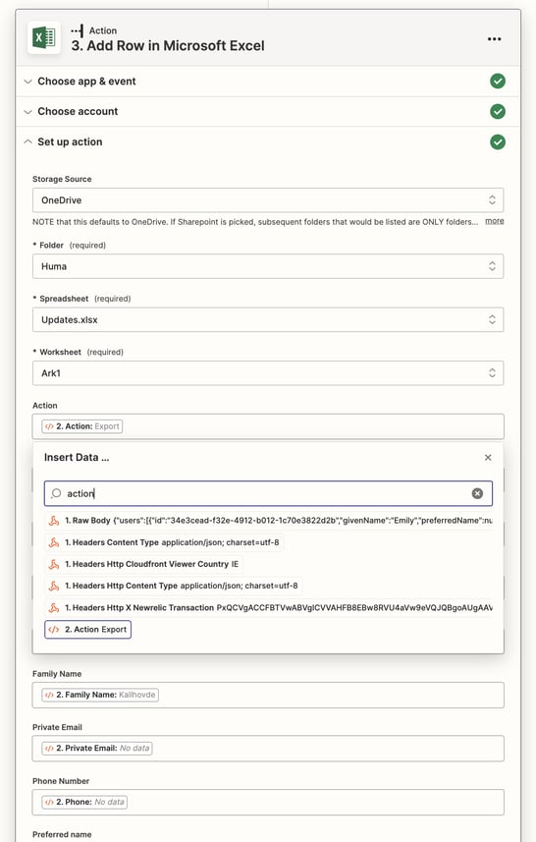
Task: Click the green check beside Choose app & event
Action: tap(498, 82)
